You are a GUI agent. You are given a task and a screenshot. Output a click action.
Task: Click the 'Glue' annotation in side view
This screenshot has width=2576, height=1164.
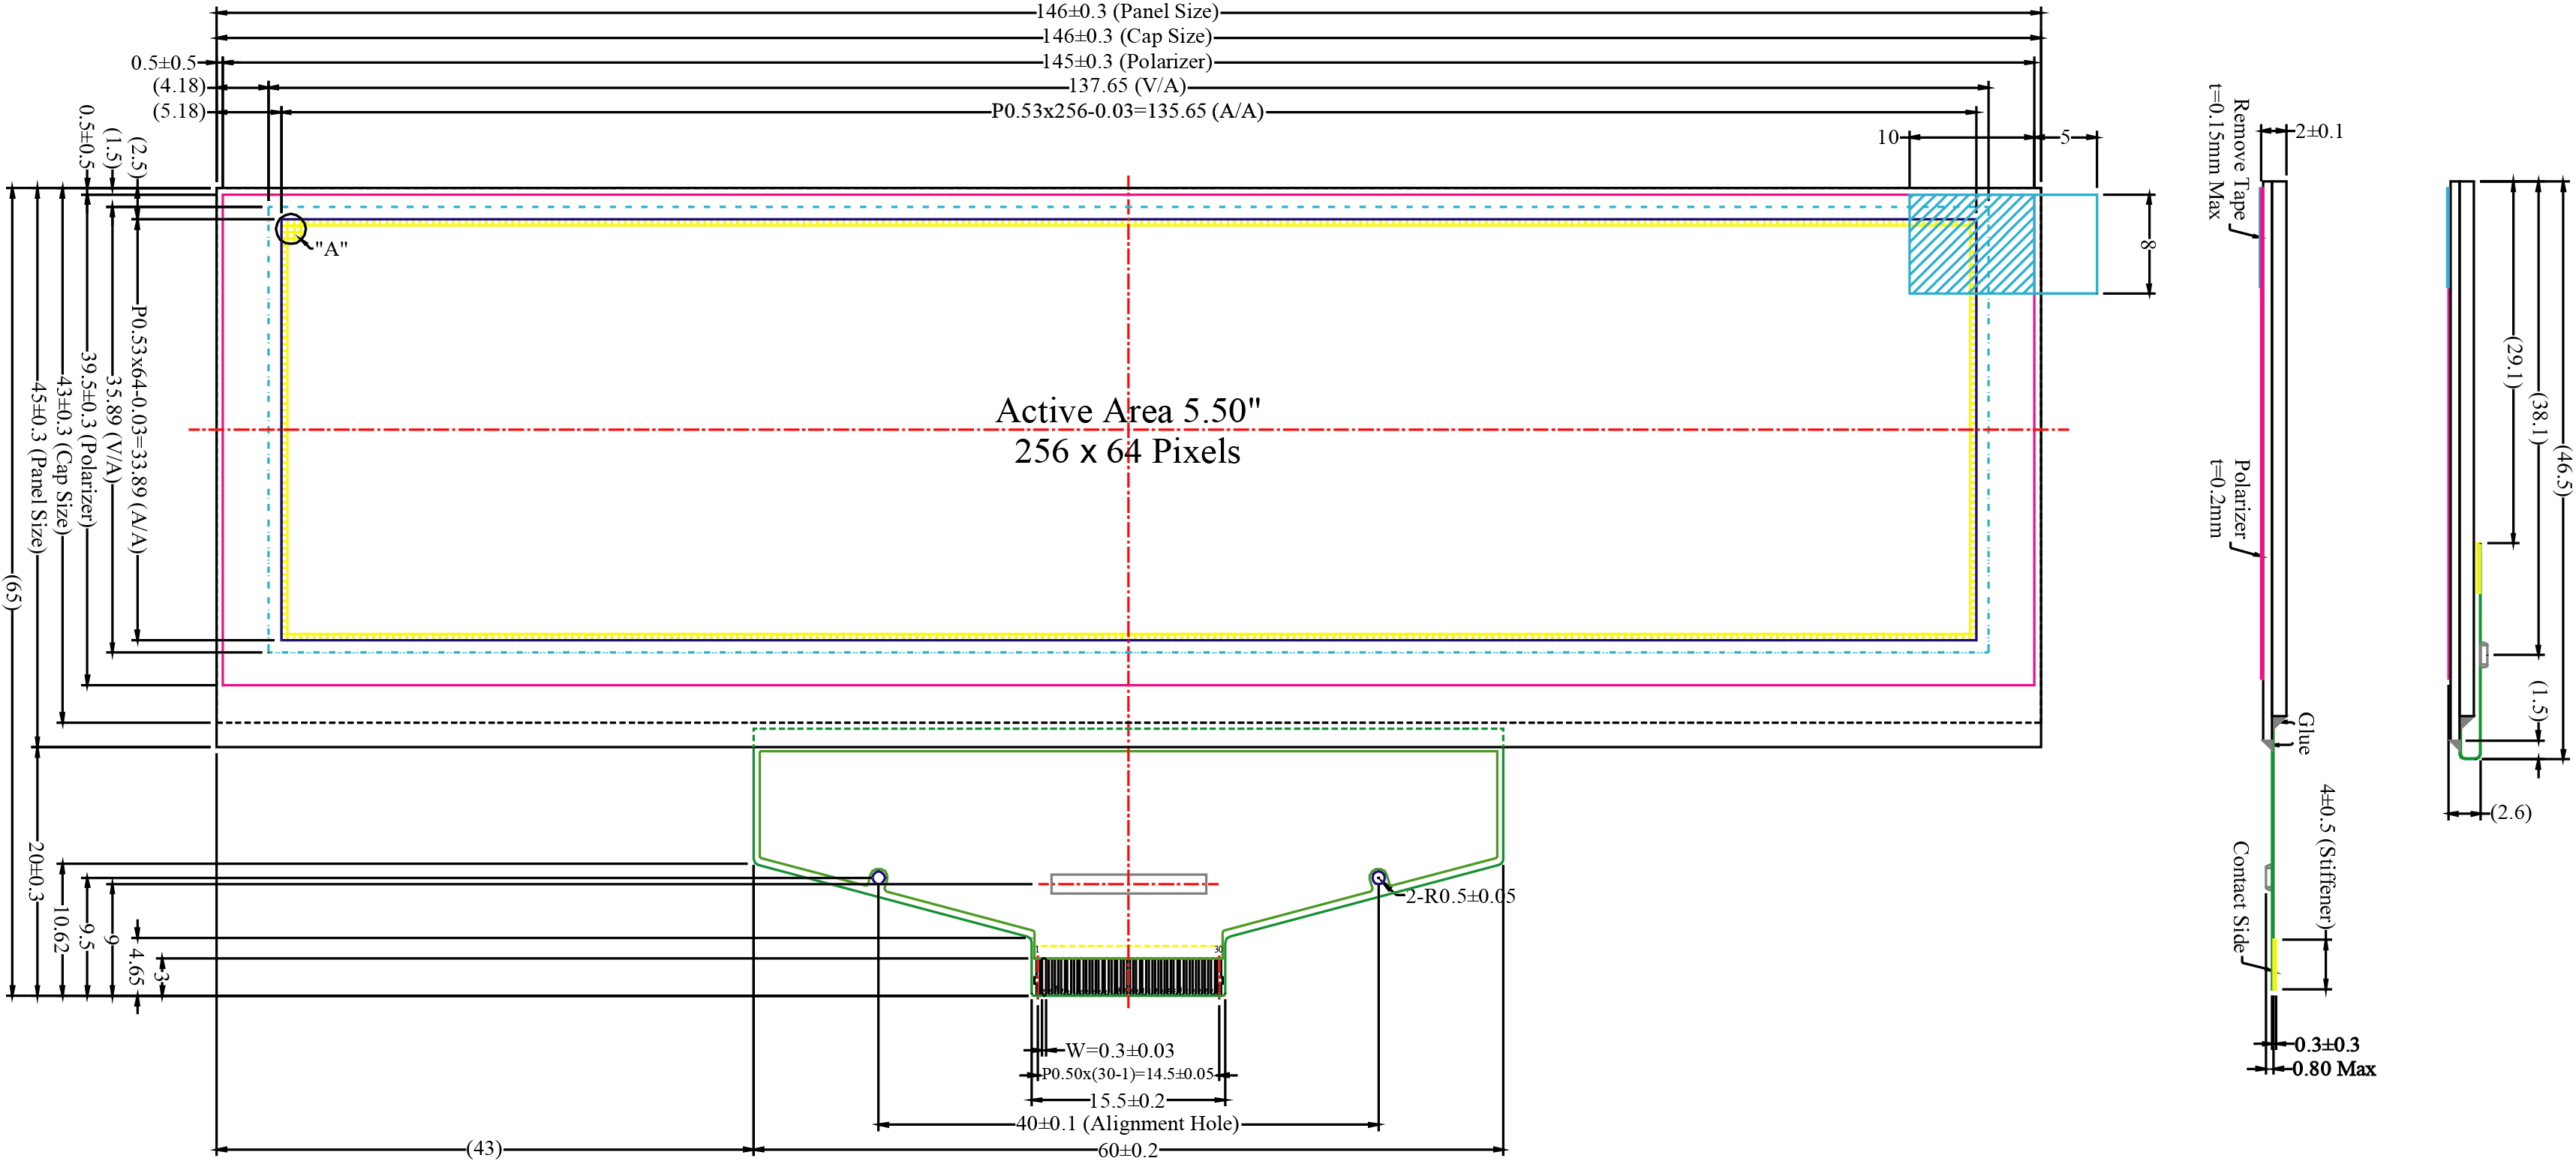tap(2305, 732)
